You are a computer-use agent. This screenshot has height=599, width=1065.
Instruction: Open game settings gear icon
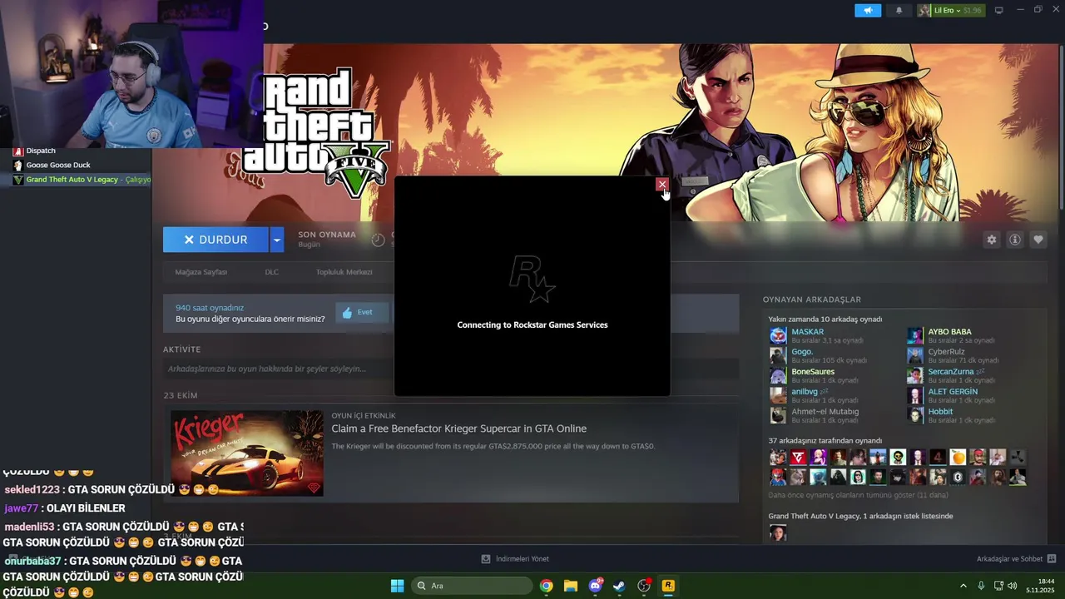click(991, 240)
